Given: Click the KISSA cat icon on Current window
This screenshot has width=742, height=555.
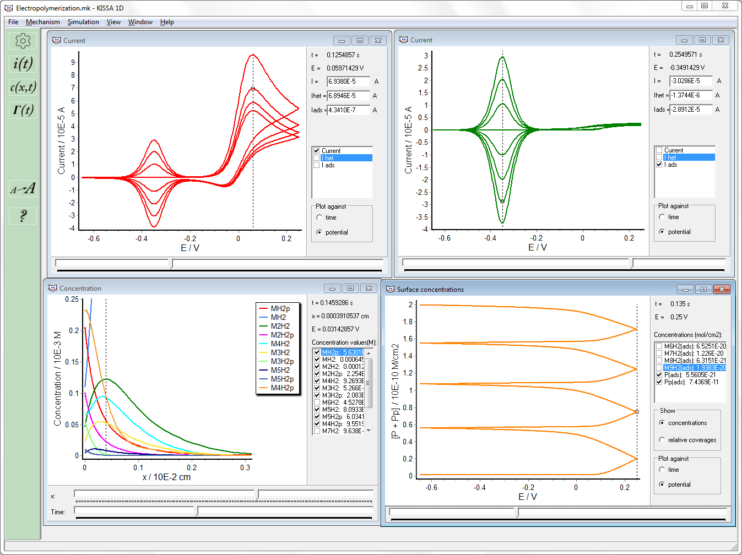Looking at the screenshot, I should coord(57,40).
